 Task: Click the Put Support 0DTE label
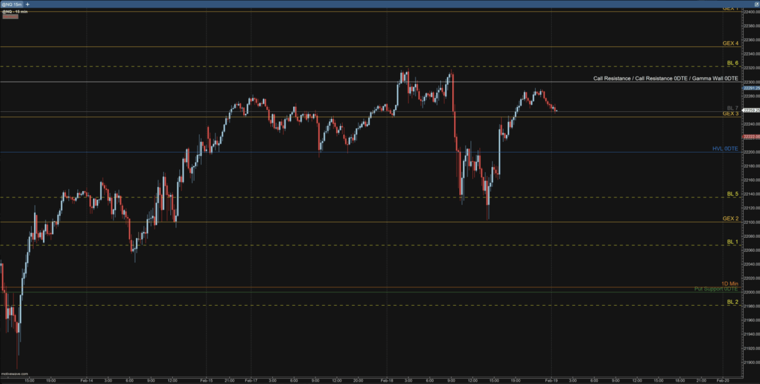(716, 289)
